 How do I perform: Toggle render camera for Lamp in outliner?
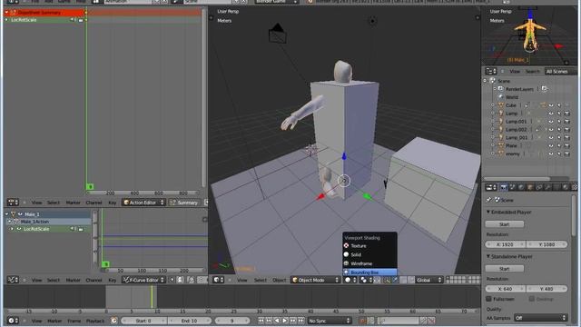(x=566, y=114)
